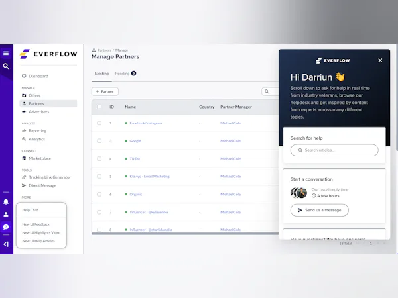Viewport: 398px width, 298px height.
Task: Open the TikTok partner link
Action: point(135,159)
